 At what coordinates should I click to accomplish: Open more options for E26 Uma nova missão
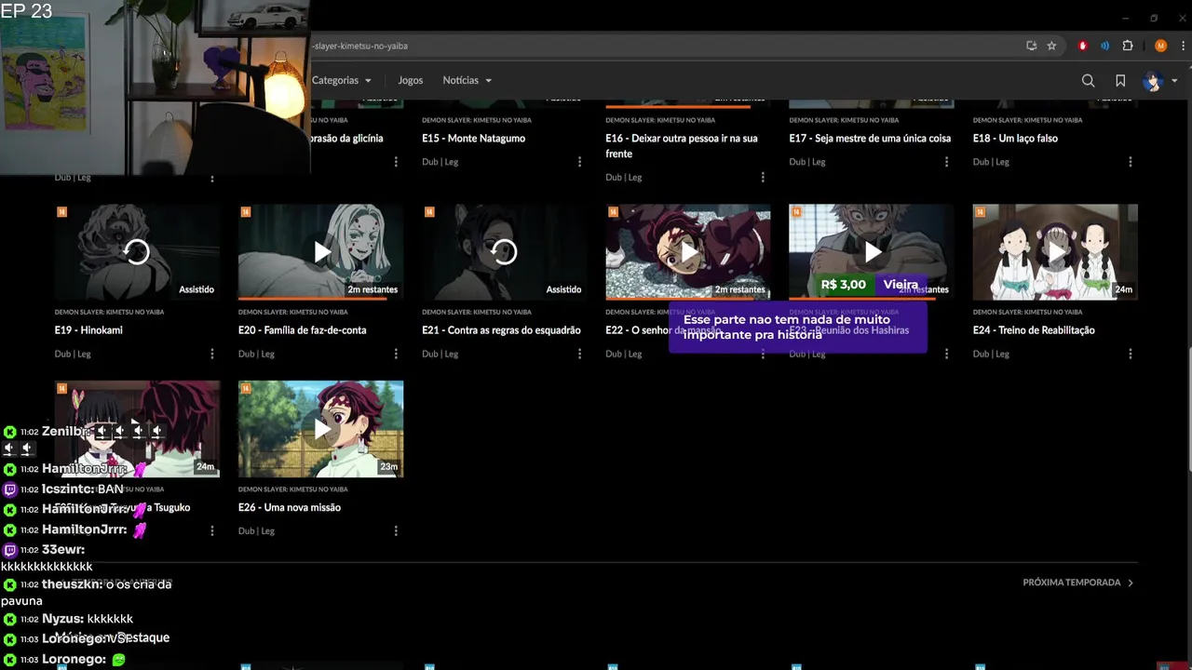tap(396, 530)
